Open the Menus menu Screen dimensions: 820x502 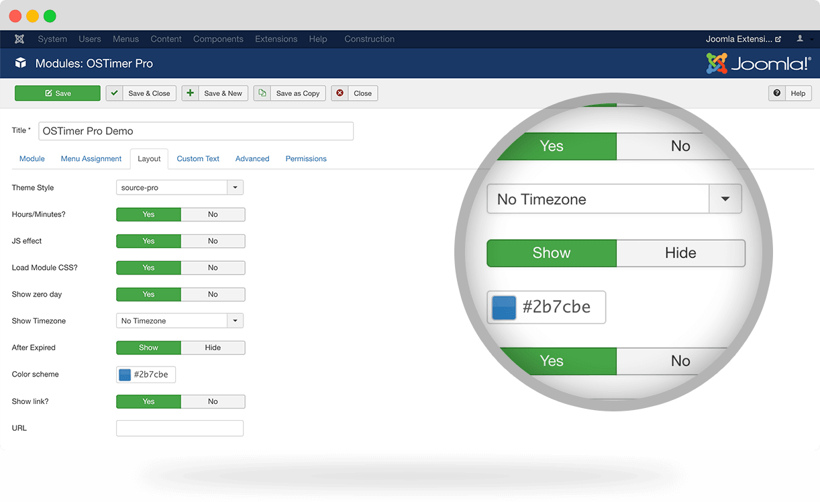tap(126, 39)
